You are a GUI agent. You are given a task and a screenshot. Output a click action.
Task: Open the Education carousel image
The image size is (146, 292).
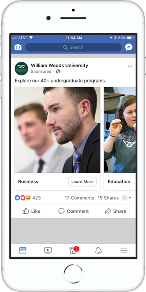[x=120, y=130]
